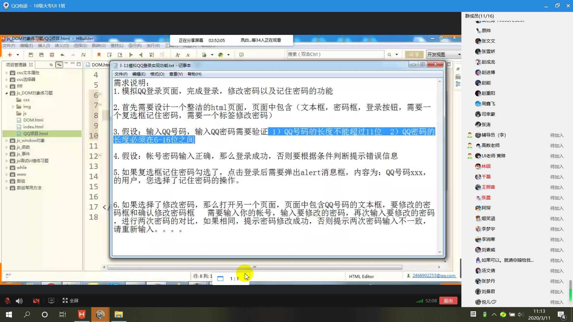The image size is (573, 322).
Task: Open HBuilder from the taskbar
Action: pos(81,315)
